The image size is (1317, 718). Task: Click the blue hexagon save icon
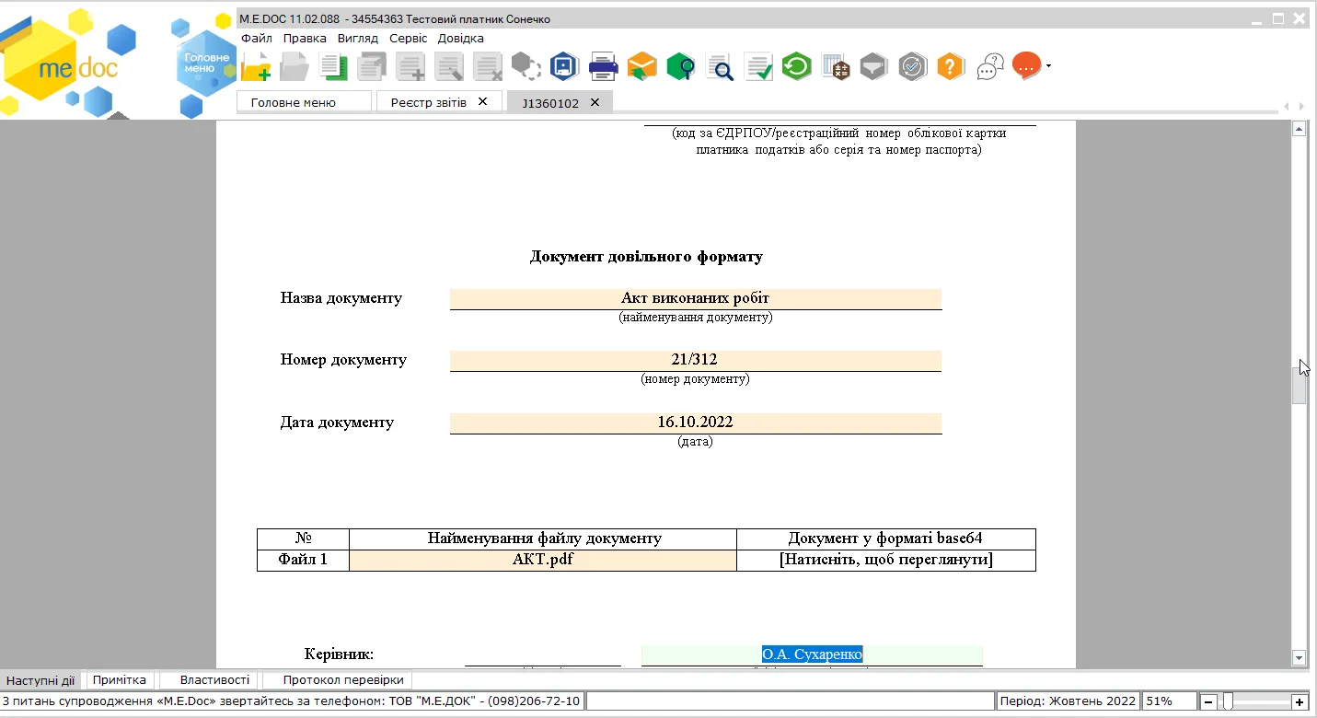point(563,67)
